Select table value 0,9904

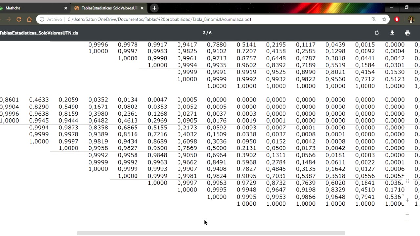tap(9, 107)
